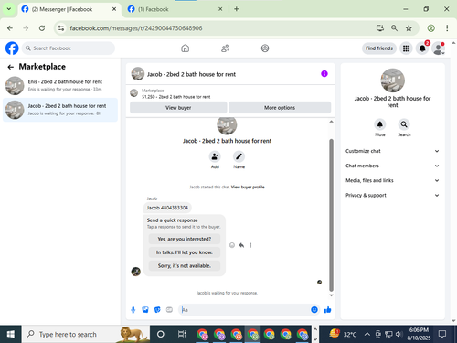Open the $1,250 listing thumbnail
The width and height of the screenshot is (457, 343).
(x=134, y=93)
